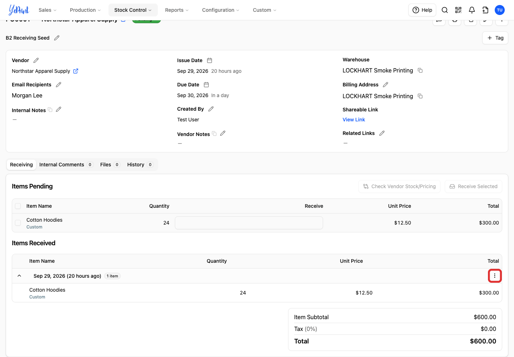The width and height of the screenshot is (514, 357).
Task: Copy the Billing Address text
Action: (420, 96)
